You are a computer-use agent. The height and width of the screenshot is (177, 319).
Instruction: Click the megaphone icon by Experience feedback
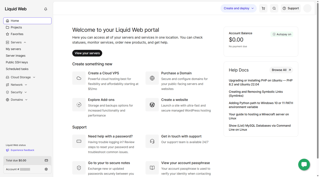[x=7, y=150]
